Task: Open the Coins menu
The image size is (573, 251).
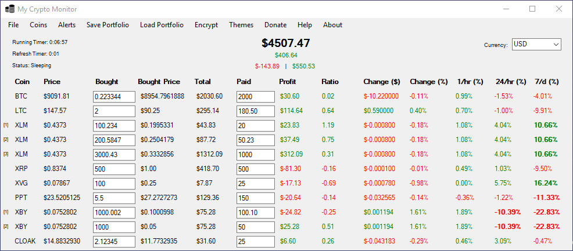Action: [38, 25]
